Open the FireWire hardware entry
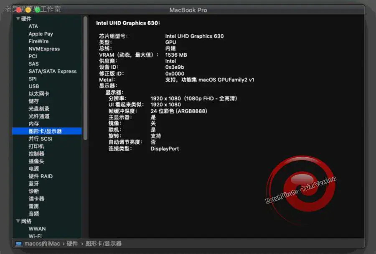376x254 pixels. click(38, 41)
